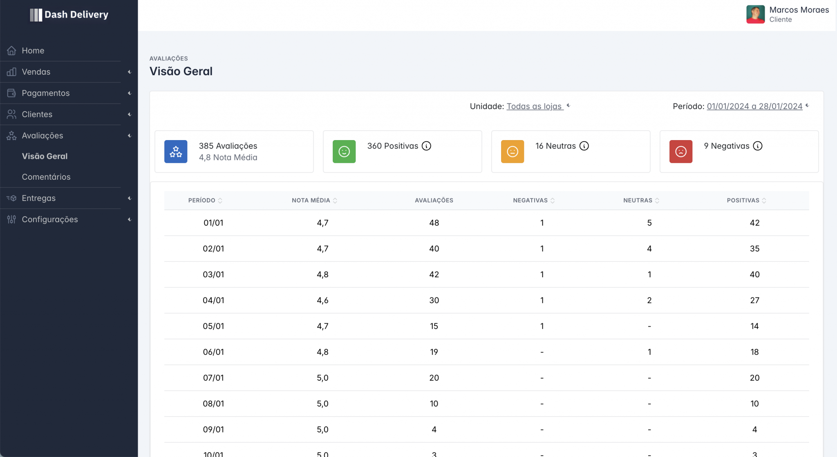
Task: Click the Clientes people icon
Action: tap(11, 114)
